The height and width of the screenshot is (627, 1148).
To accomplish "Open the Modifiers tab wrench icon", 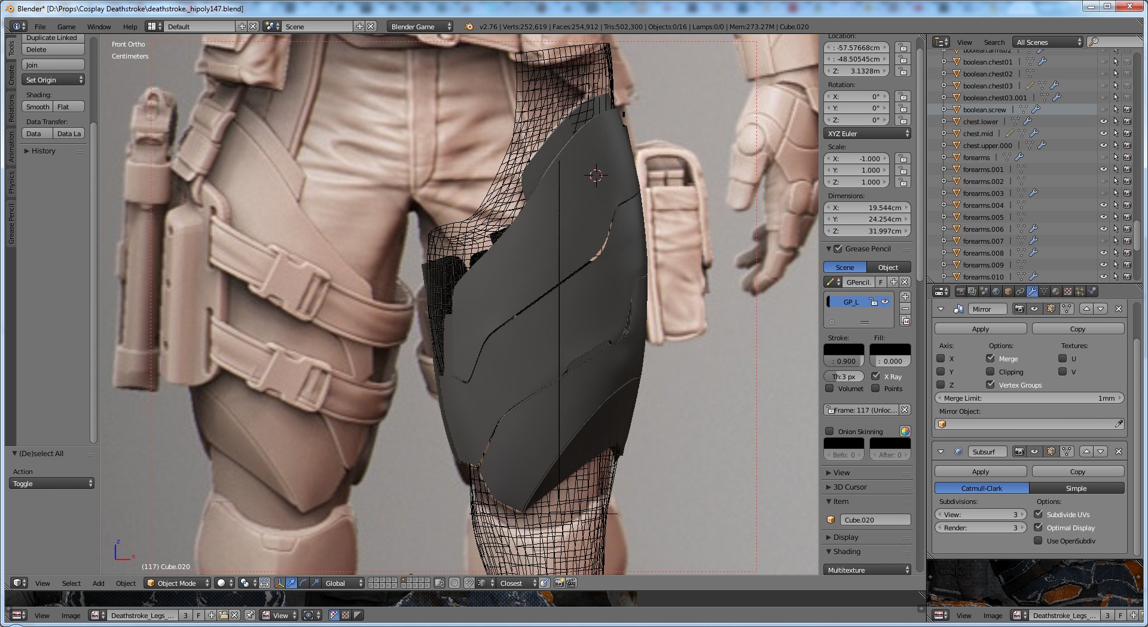I will [x=1032, y=291].
